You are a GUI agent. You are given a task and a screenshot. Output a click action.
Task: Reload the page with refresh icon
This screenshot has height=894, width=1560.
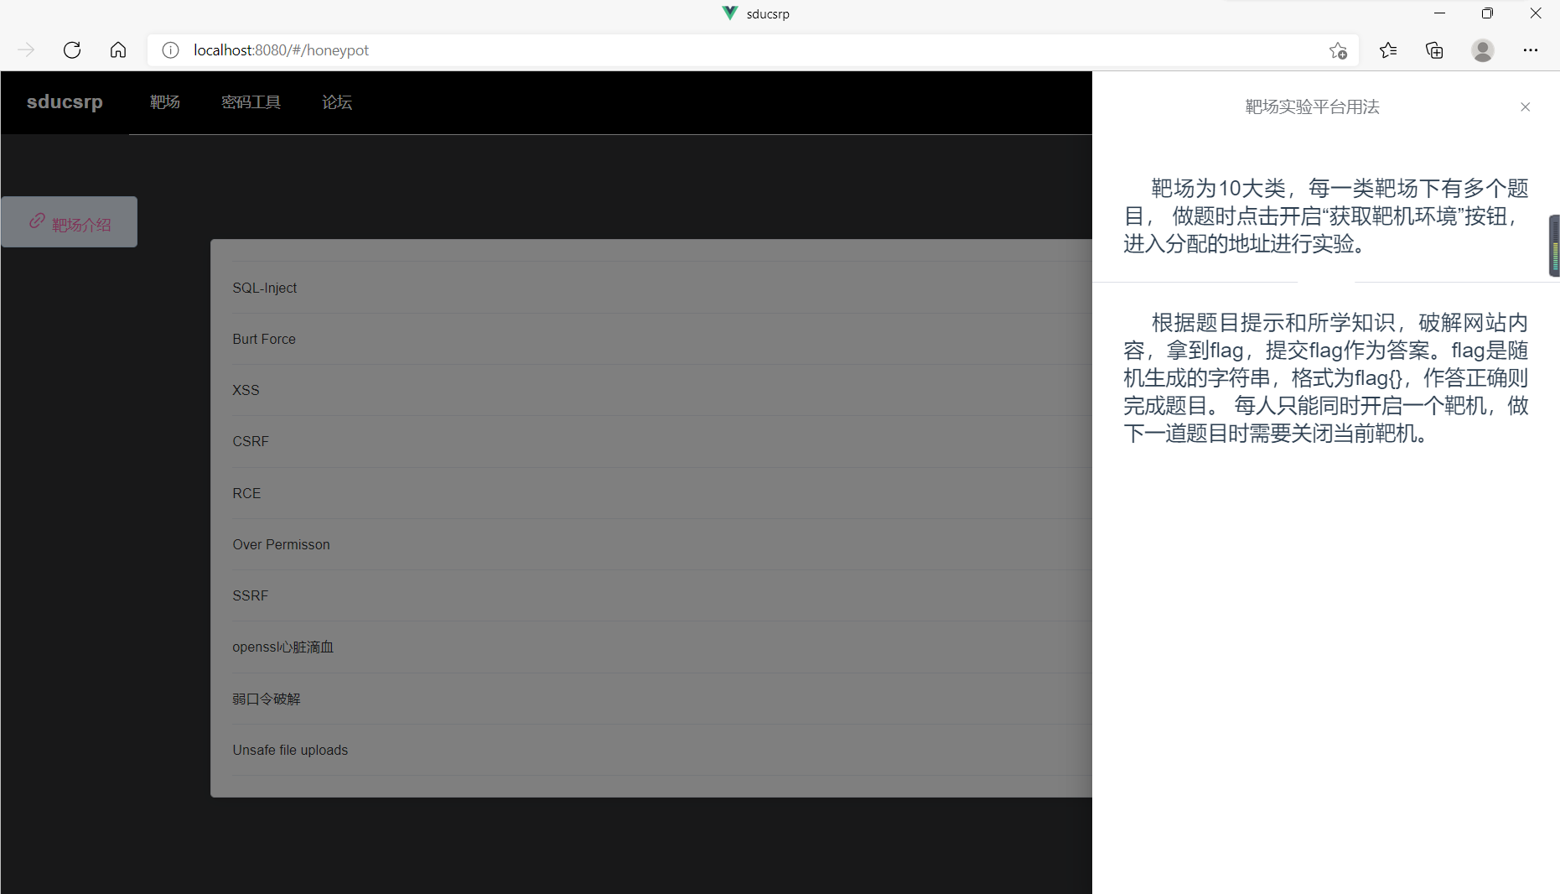[x=72, y=50]
